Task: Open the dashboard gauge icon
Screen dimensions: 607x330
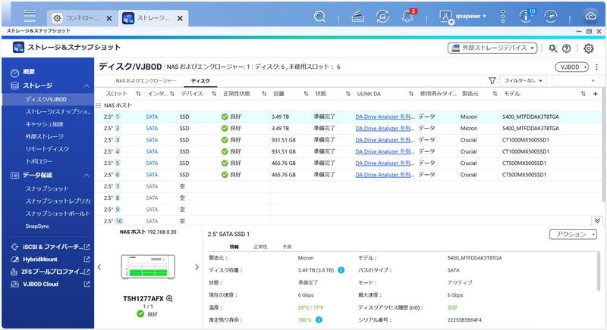Action: (x=551, y=16)
